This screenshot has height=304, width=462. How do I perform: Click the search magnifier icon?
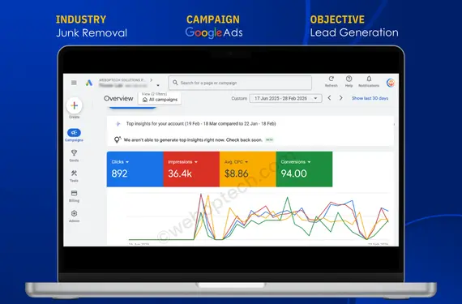click(175, 83)
